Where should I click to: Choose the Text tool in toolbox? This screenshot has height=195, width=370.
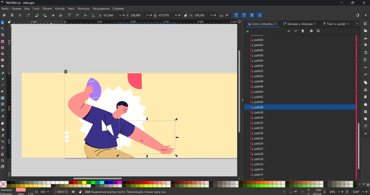2,92
